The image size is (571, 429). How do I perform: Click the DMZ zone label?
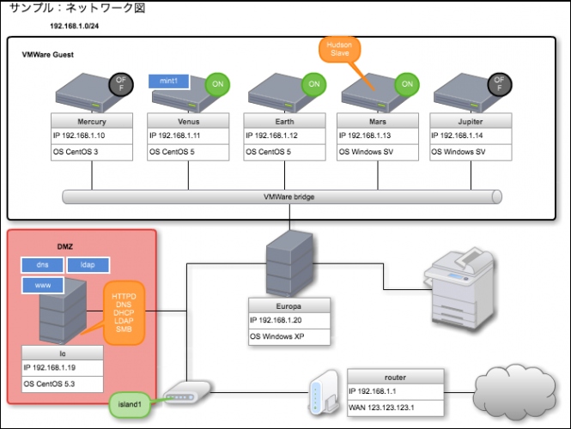click(x=65, y=247)
